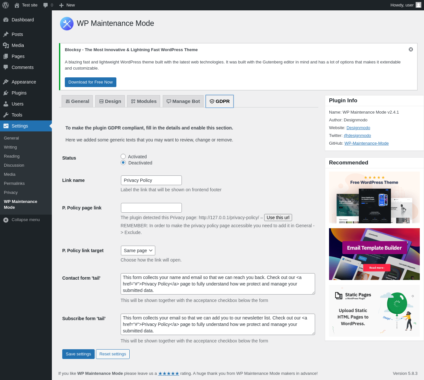Open comments bubble icon in admin bar
The image size is (424, 380).
point(46,5)
